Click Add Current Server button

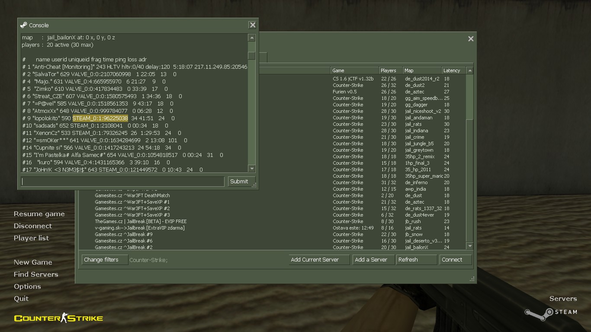pyautogui.click(x=319, y=260)
